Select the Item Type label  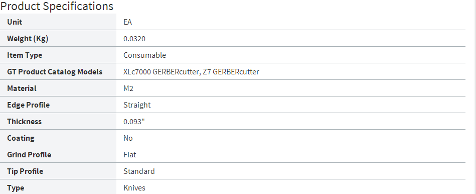tap(25, 55)
